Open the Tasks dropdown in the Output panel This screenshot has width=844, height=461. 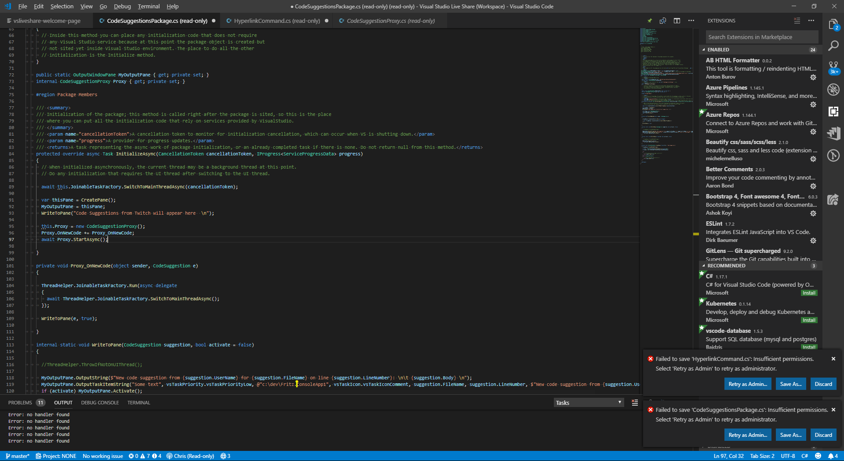pos(588,402)
